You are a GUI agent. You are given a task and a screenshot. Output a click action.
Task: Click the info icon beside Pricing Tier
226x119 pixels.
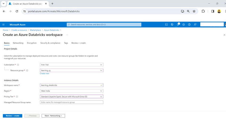[x=17, y=96]
